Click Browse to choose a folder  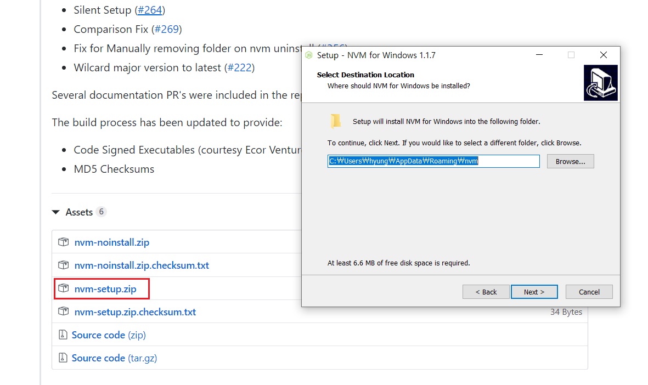570,161
